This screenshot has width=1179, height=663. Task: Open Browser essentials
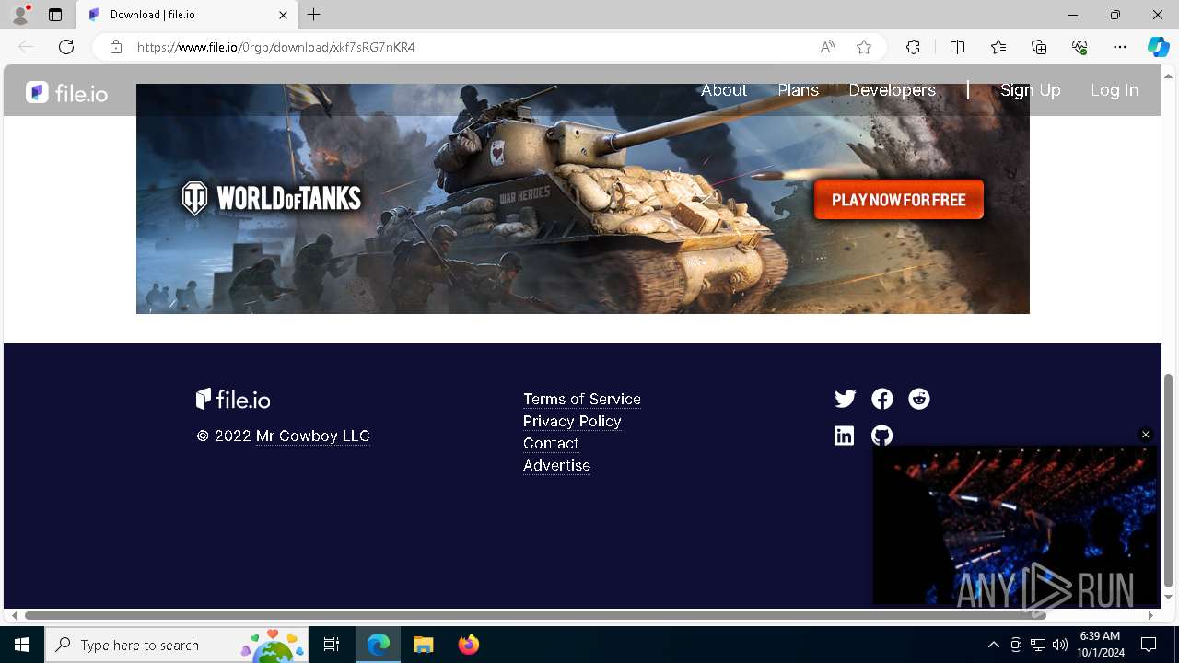click(x=1080, y=47)
